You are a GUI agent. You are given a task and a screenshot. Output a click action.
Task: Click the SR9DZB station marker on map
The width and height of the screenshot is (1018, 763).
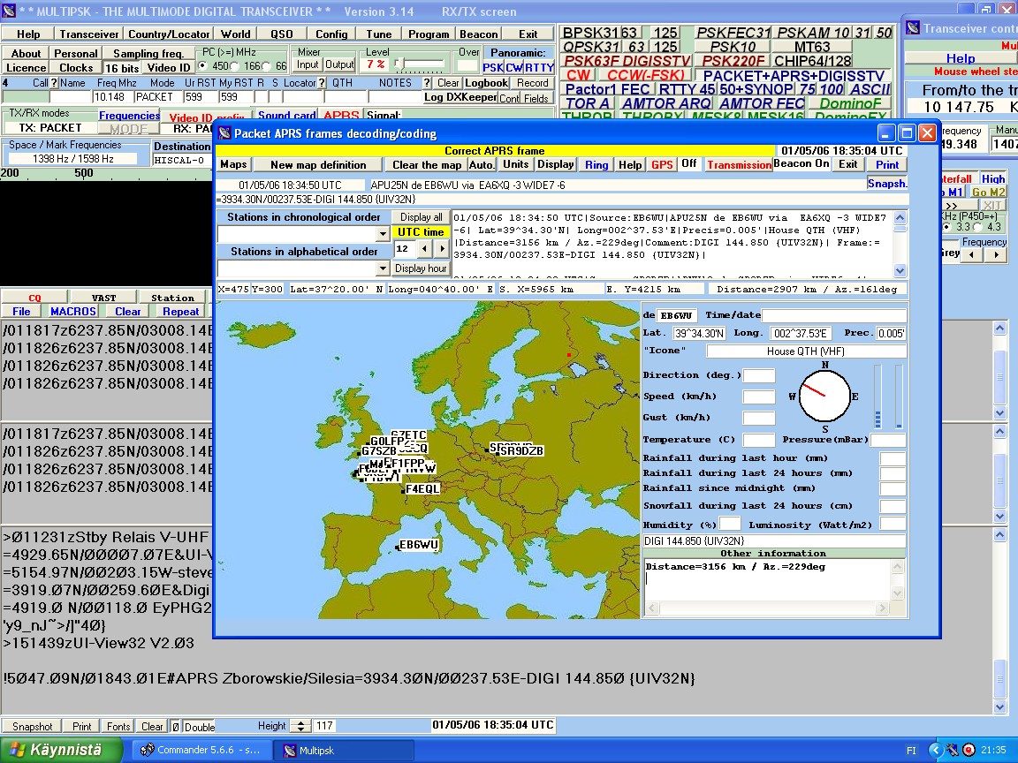[x=520, y=450]
